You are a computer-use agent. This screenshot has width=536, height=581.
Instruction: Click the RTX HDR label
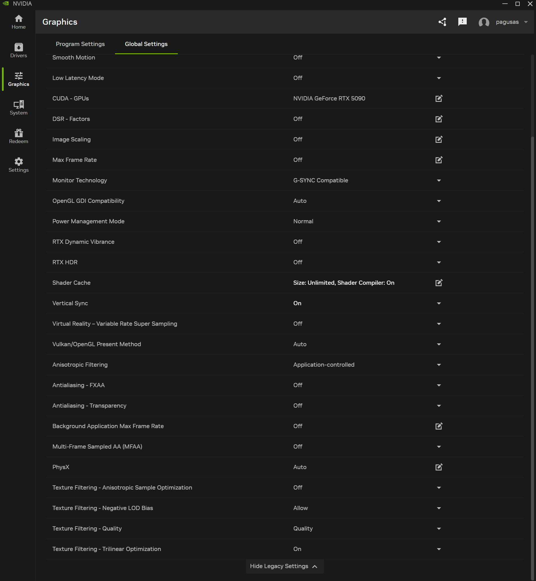(x=65, y=262)
